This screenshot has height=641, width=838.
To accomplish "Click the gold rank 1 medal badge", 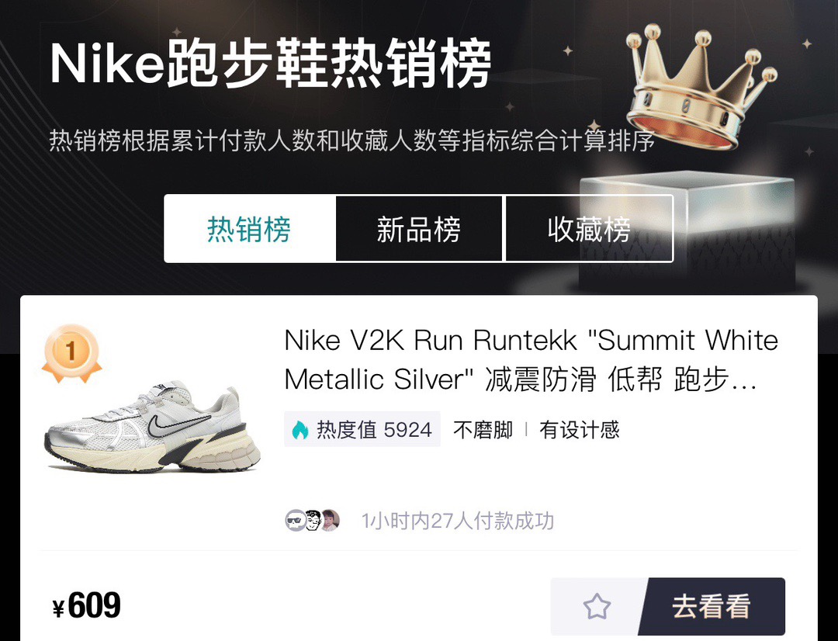I will [71, 354].
